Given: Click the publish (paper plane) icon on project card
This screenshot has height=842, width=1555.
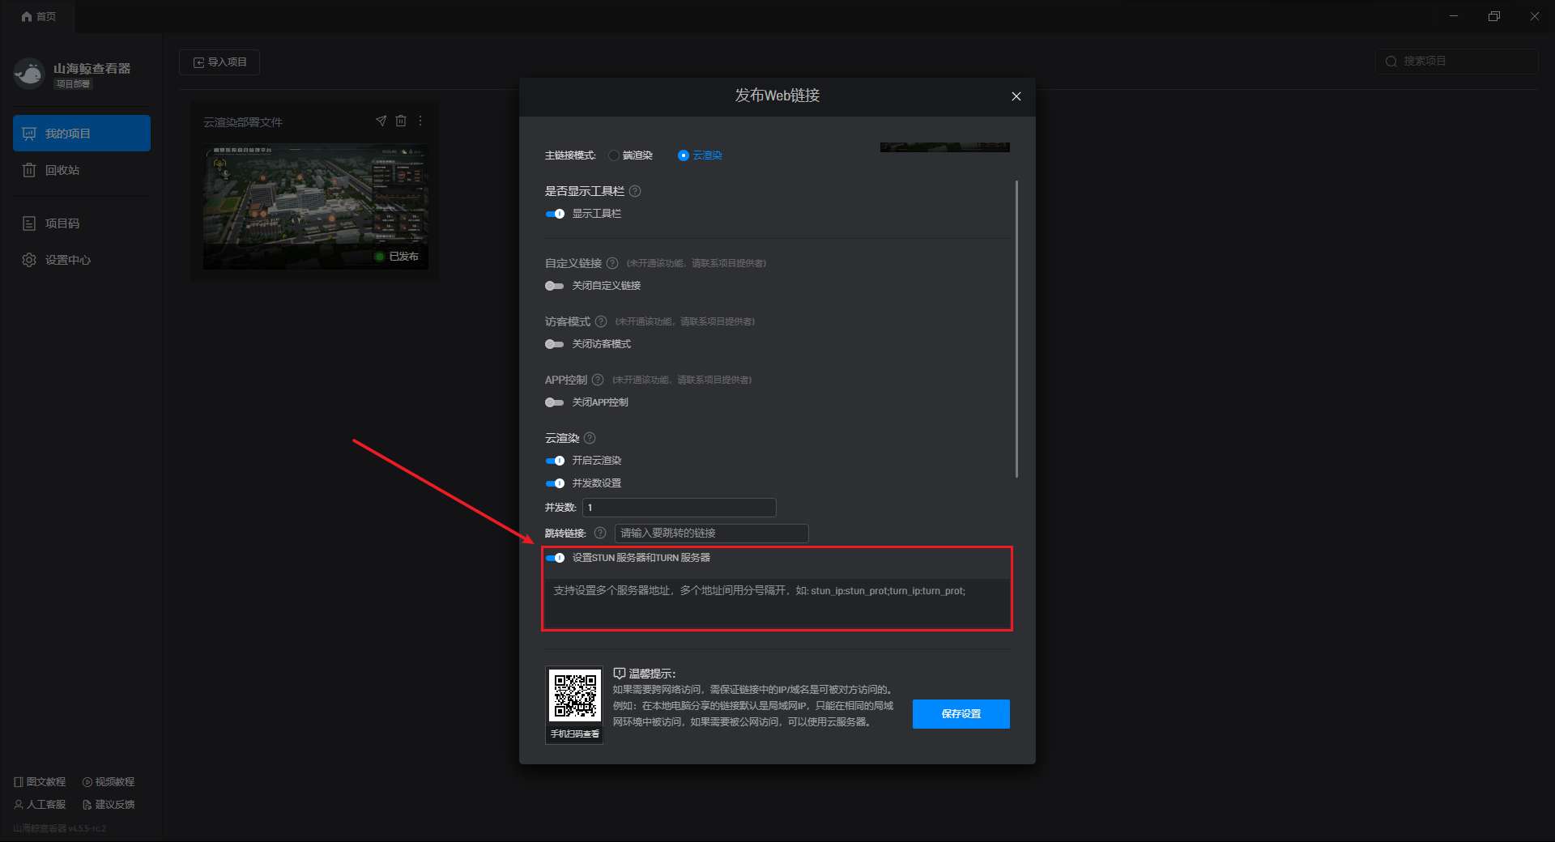Looking at the screenshot, I should [381, 121].
